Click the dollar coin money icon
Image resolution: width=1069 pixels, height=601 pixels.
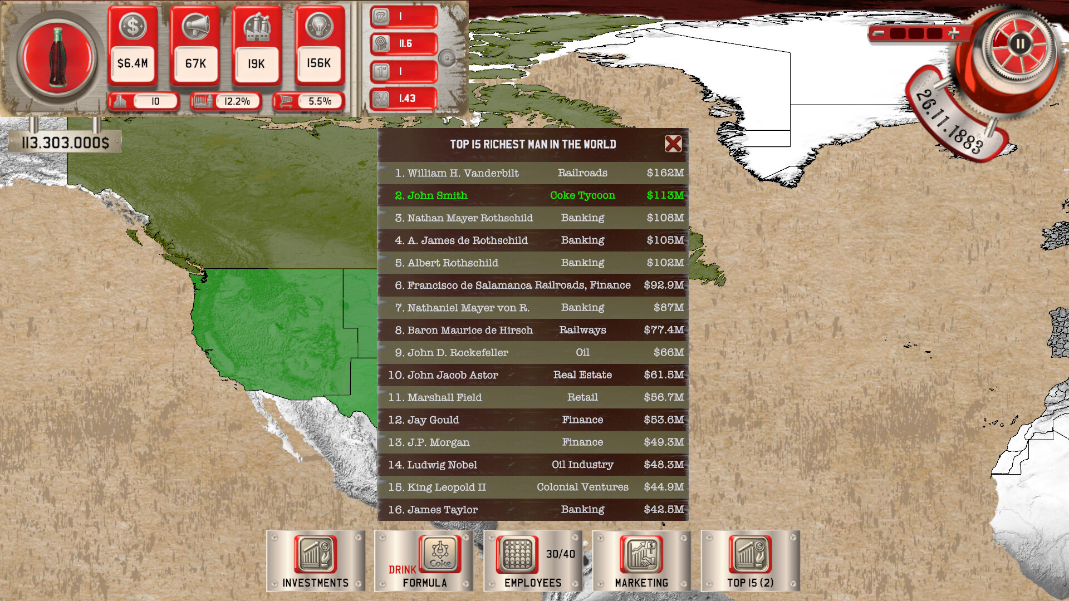click(x=132, y=26)
